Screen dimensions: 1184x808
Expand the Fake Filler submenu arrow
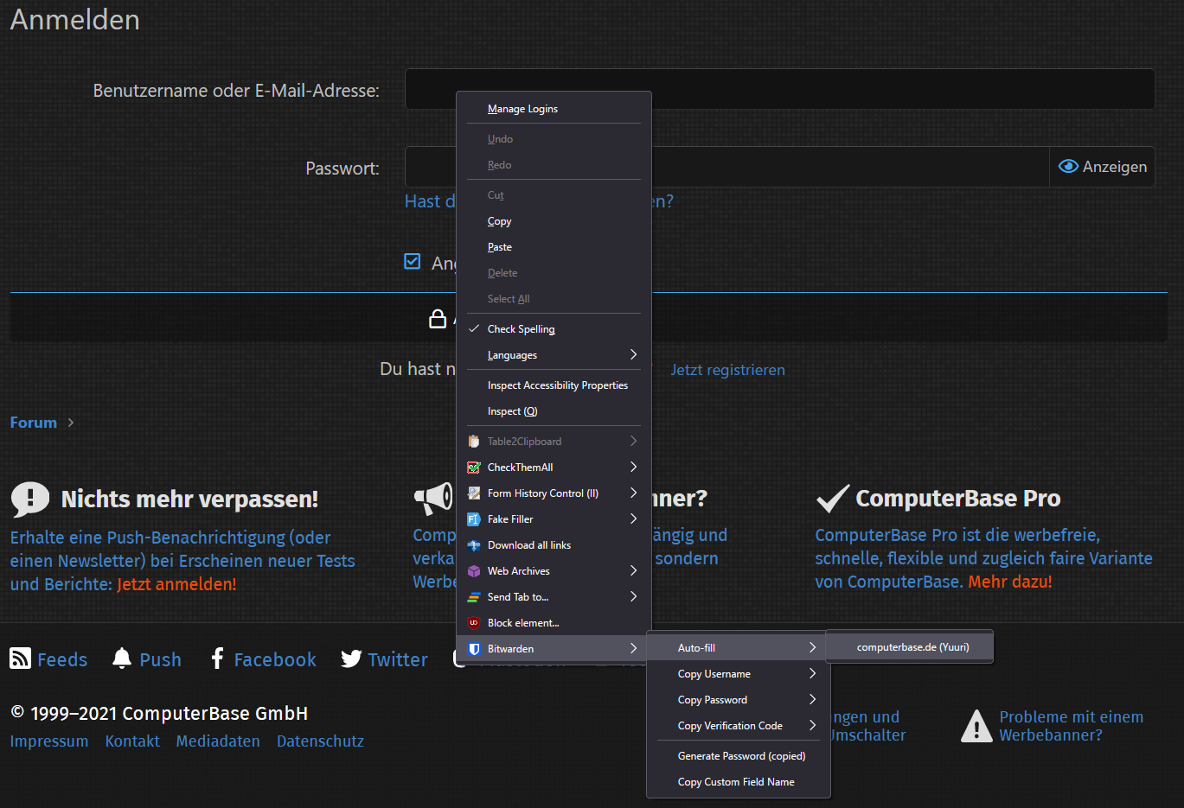[634, 519]
